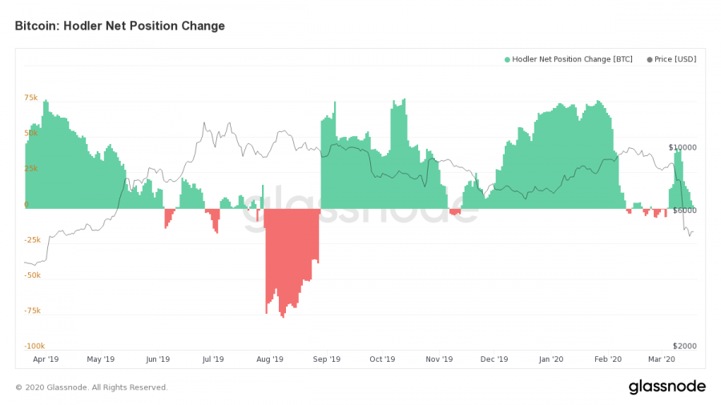Toggle Hodler Net Position Change legend entry
The width and height of the screenshot is (721, 405).
(x=569, y=59)
